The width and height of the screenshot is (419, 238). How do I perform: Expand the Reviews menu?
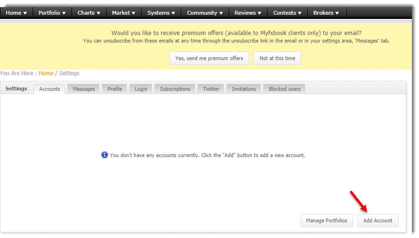point(248,13)
